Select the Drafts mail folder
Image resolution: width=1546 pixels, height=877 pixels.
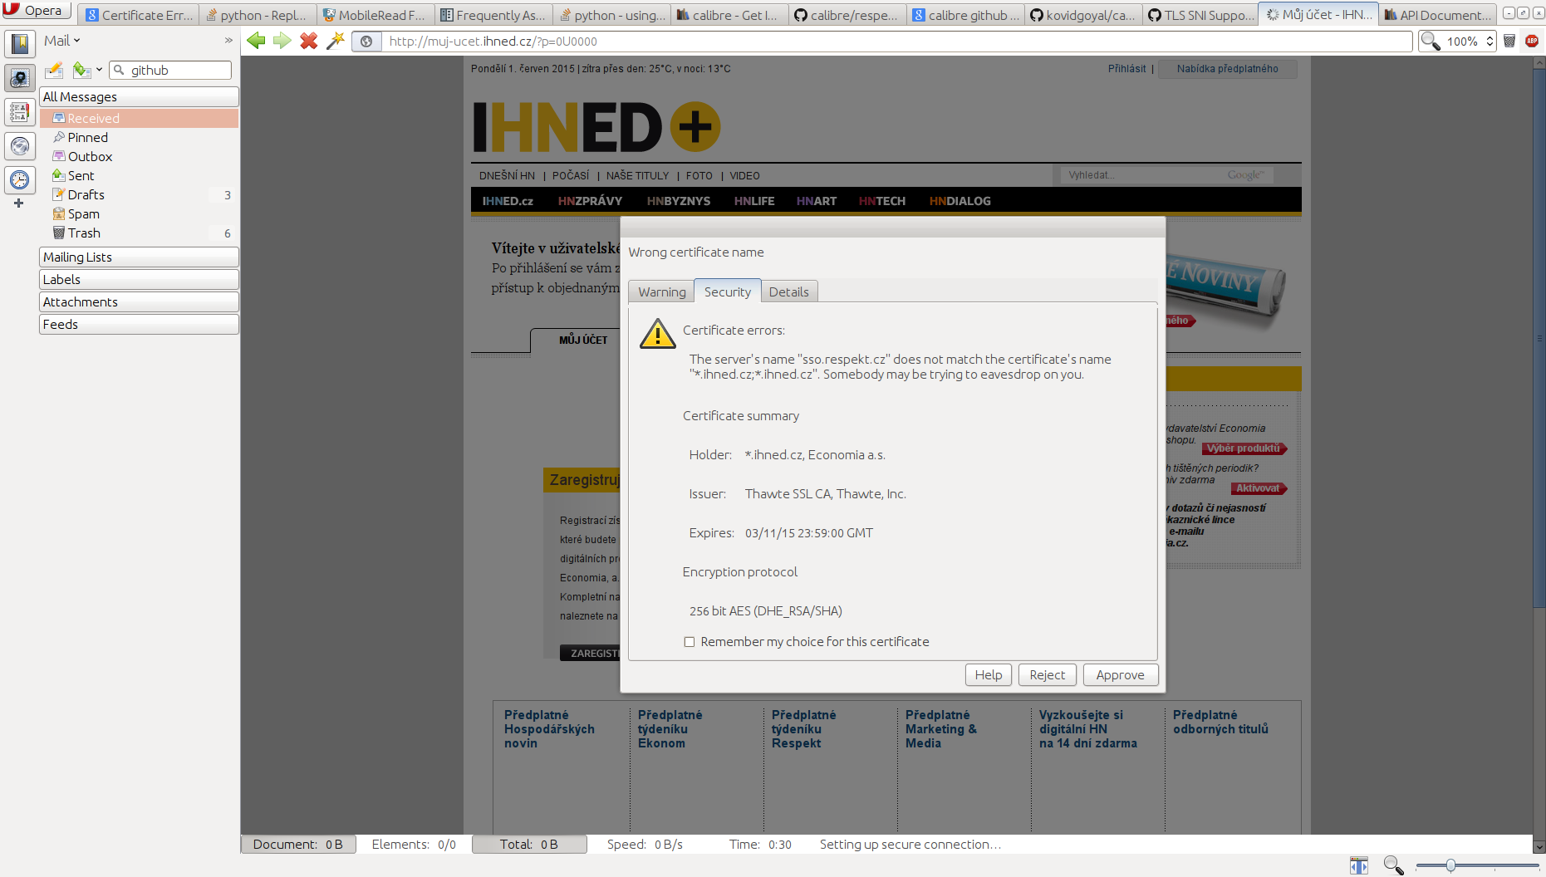[139, 195]
